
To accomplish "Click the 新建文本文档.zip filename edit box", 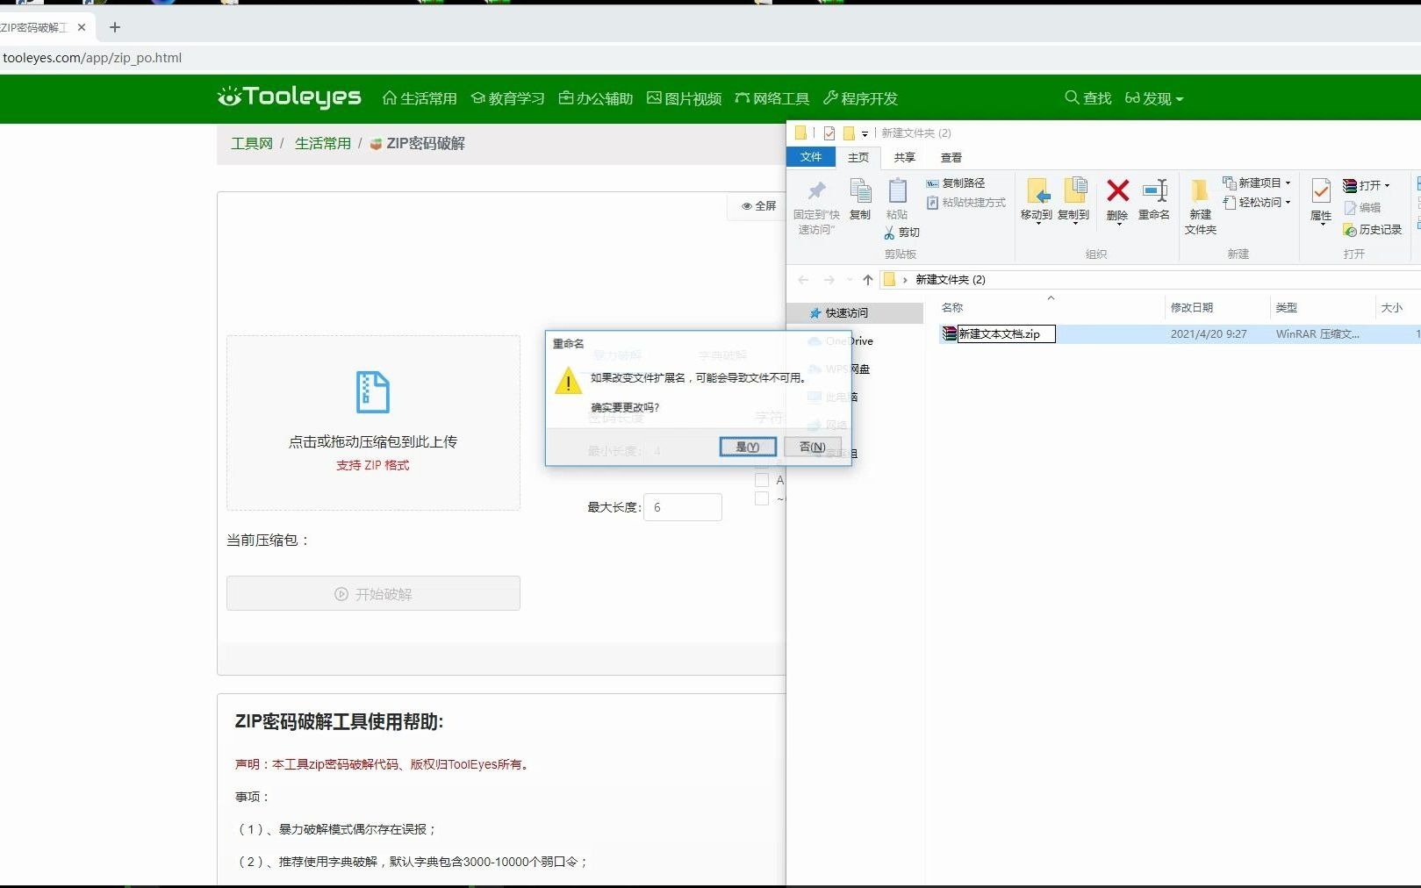I will [x=1006, y=333].
